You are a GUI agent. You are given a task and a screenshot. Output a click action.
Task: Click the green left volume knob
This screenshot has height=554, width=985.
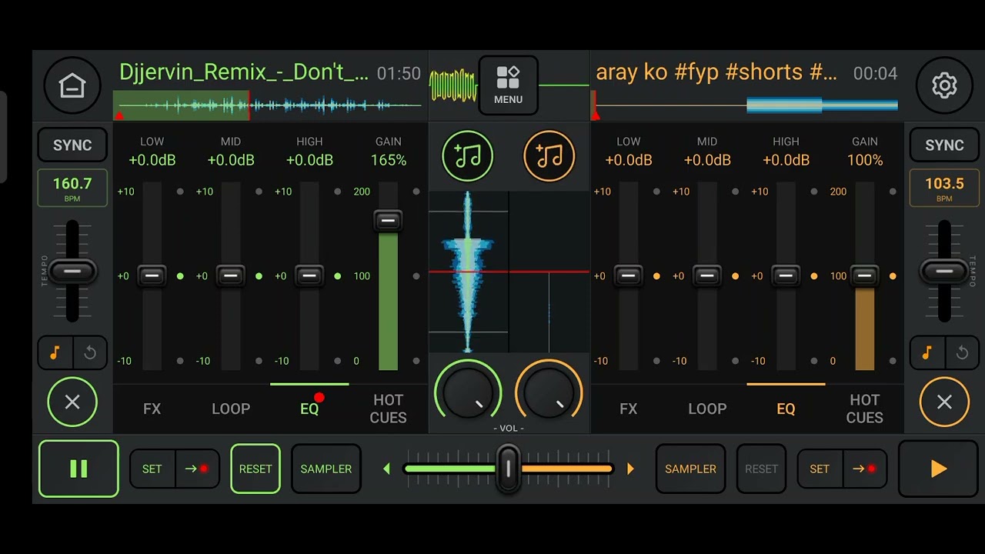467,394
